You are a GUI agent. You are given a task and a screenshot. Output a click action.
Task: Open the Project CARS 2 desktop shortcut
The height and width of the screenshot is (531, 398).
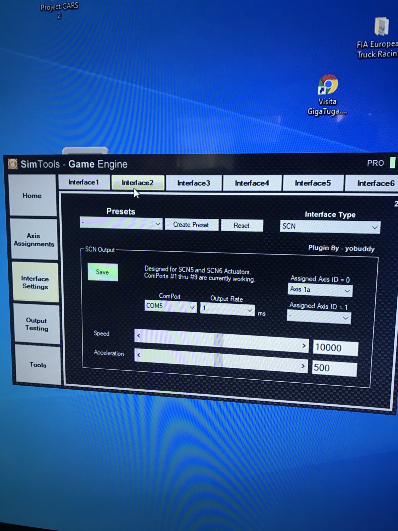coord(59,10)
